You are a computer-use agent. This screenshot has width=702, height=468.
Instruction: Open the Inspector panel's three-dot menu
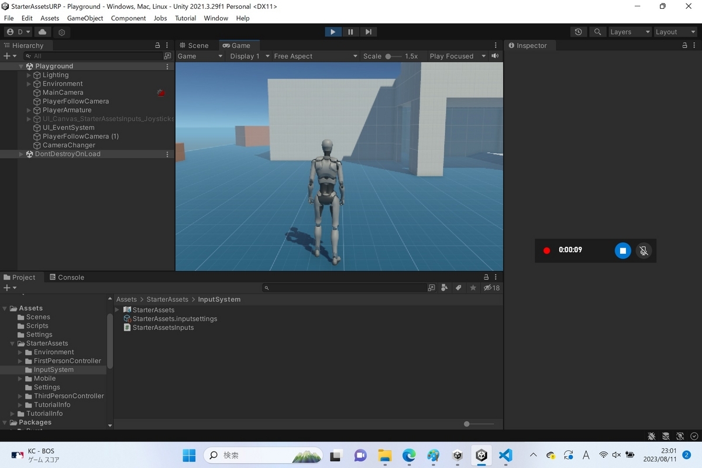[x=696, y=46]
